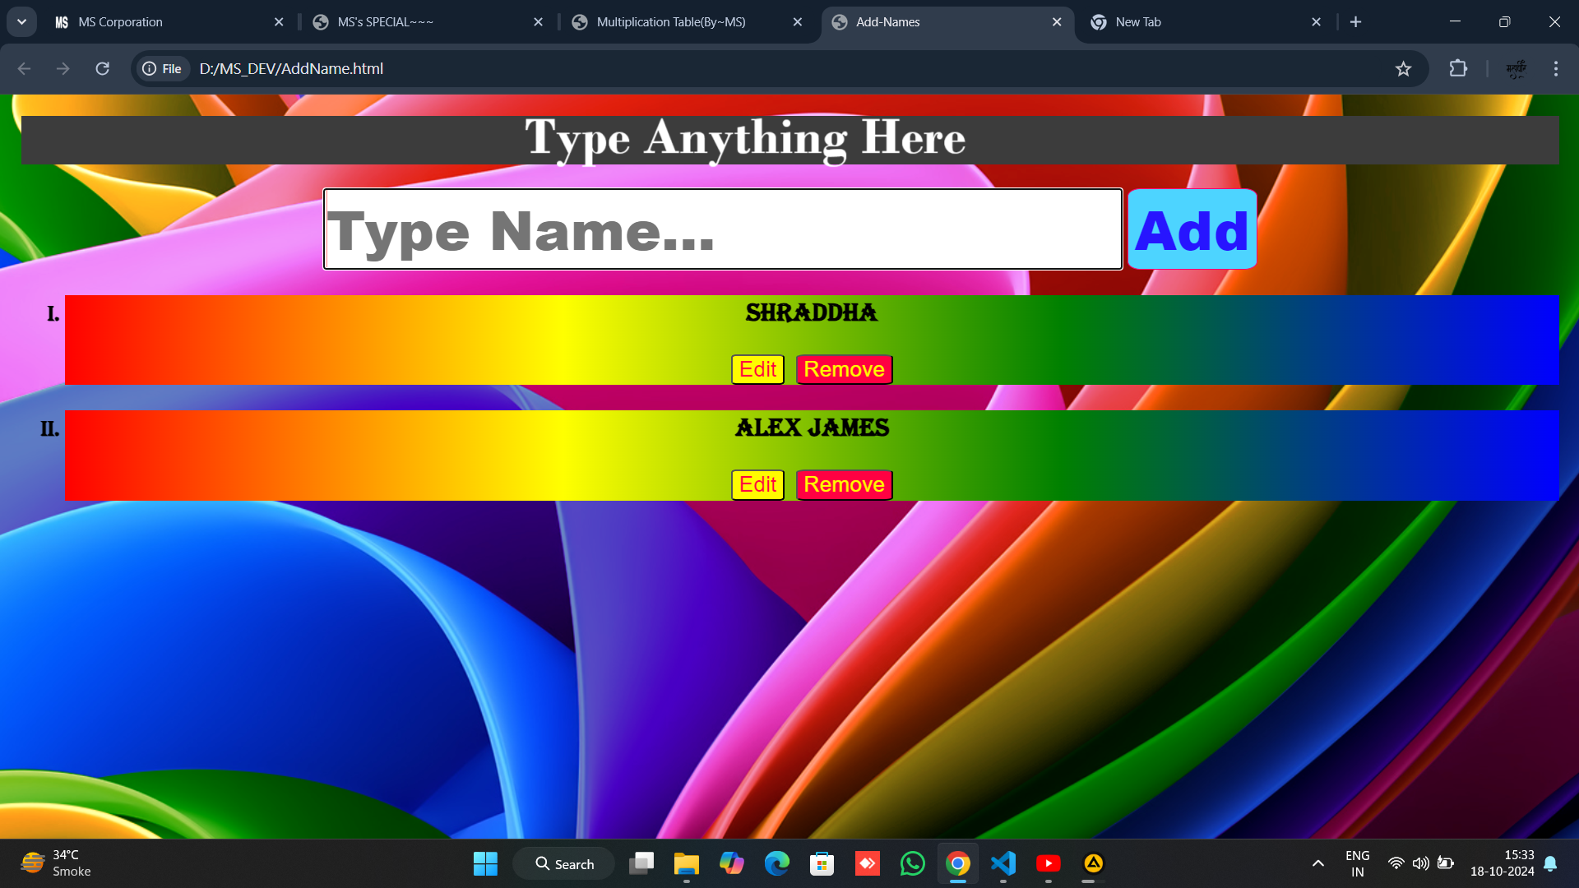Image resolution: width=1579 pixels, height=888 pixels.
Task: Open the Chrome profile avatar
Action: pyautogui.click(x=1516, y=69)
